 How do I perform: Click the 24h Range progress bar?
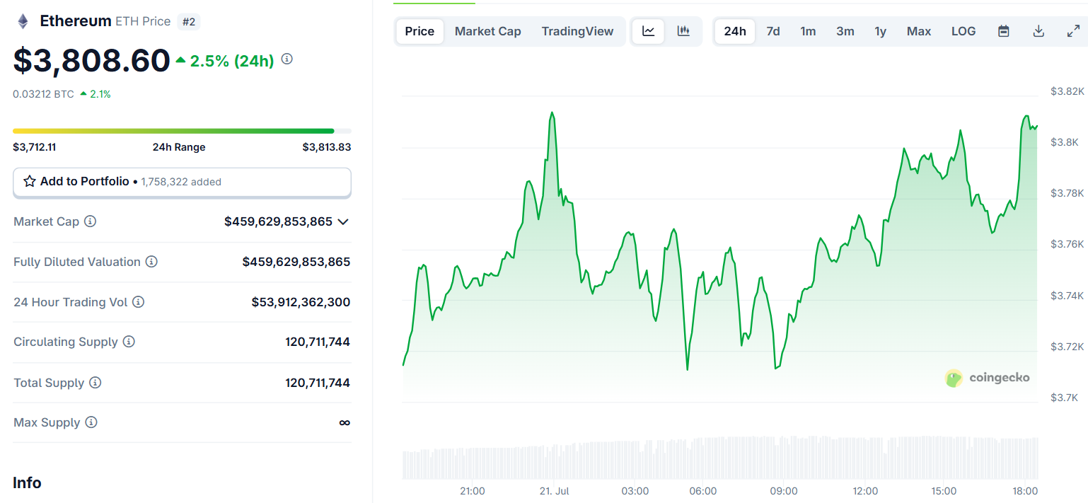(x=182, y=131)
